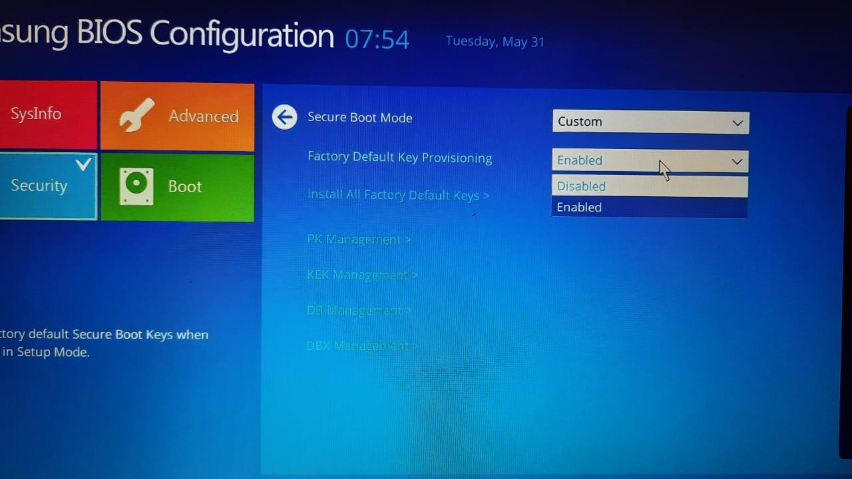Click the disk drive icon on the Boot tile

click(136, 186)
